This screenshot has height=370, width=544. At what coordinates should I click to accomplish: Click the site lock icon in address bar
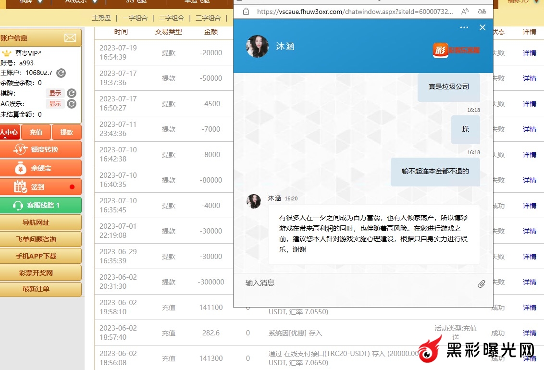click(246, 11)
